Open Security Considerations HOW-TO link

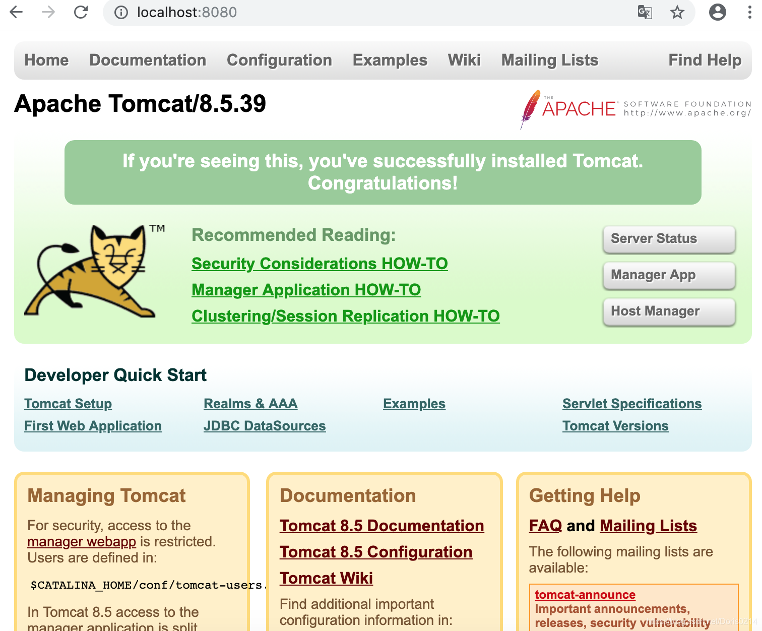point(320,264)
